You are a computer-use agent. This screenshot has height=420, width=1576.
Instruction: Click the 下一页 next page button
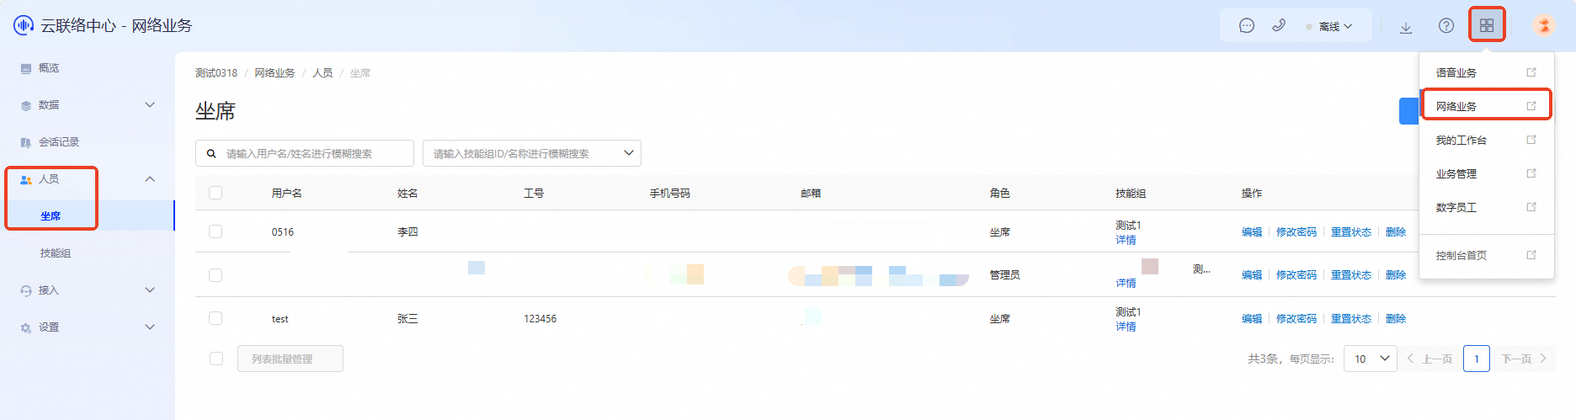(1524, 359)
